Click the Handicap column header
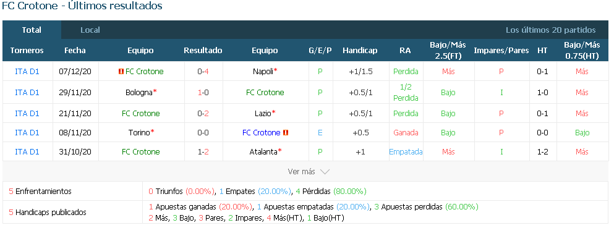This screenshot has height=228, width=614. point(360,51)
